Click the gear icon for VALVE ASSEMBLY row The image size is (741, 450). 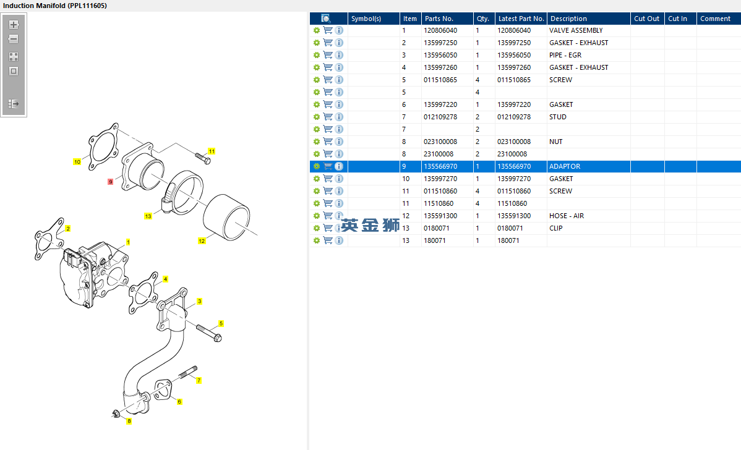[x=317, y=30]
